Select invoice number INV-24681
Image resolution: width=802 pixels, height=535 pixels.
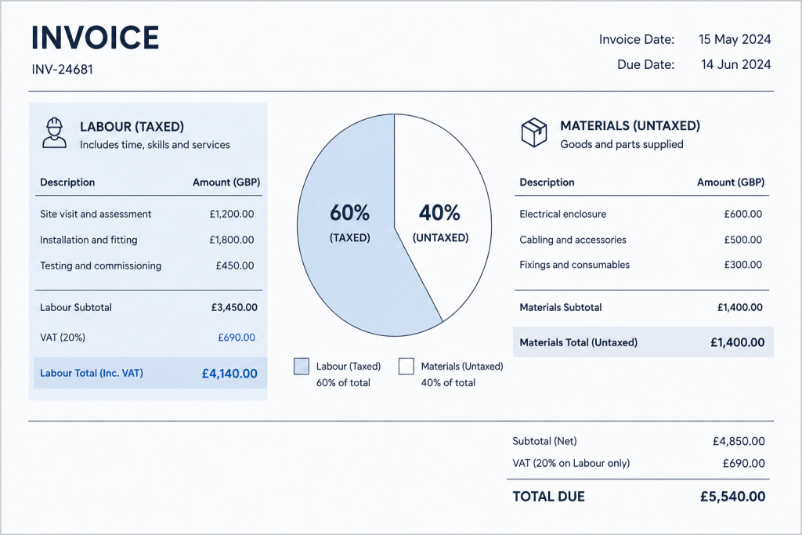(63, 69)
